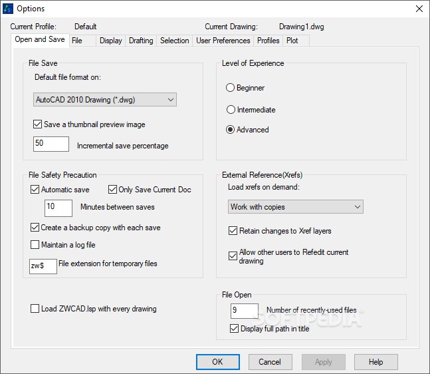Open the User Preferences tab
Screen dimensions: 430x374
223,41
